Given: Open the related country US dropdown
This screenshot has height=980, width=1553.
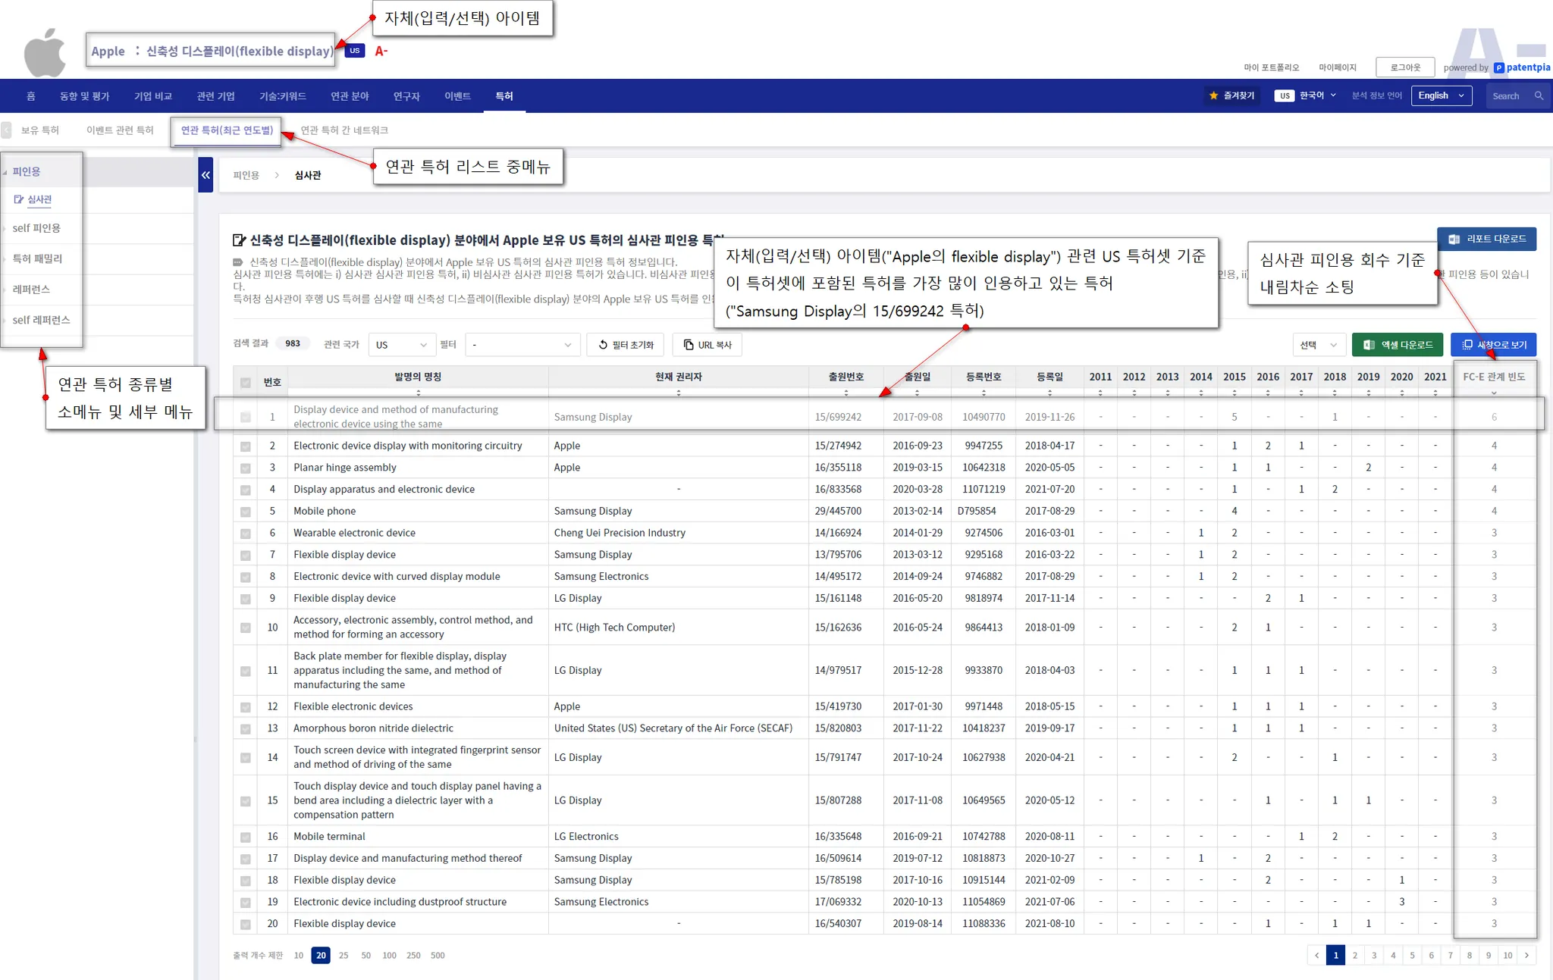Looking at the screenshot, I should [402, 345].
